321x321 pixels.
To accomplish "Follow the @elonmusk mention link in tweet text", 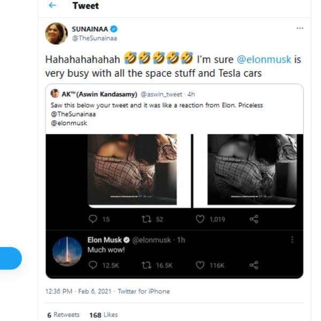I will click(264, 59).
